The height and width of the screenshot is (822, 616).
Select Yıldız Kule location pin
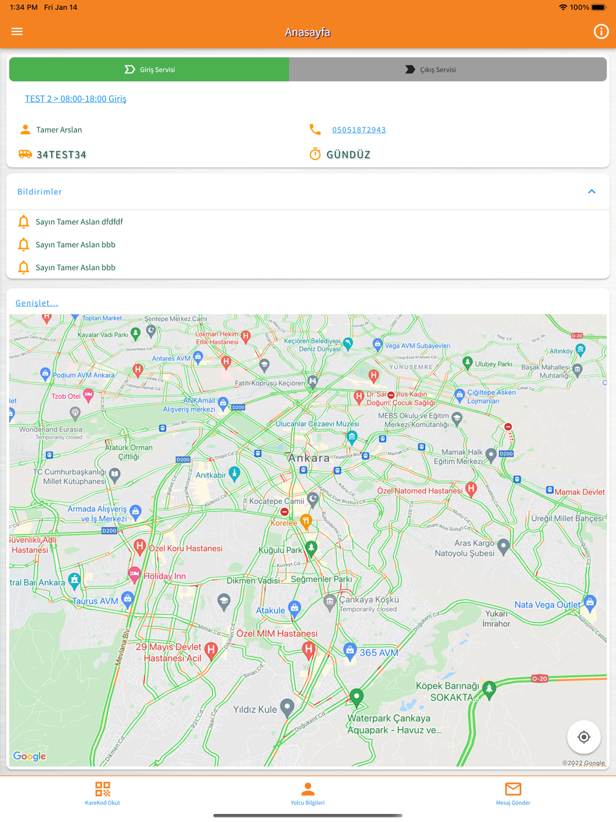point(287,707)
